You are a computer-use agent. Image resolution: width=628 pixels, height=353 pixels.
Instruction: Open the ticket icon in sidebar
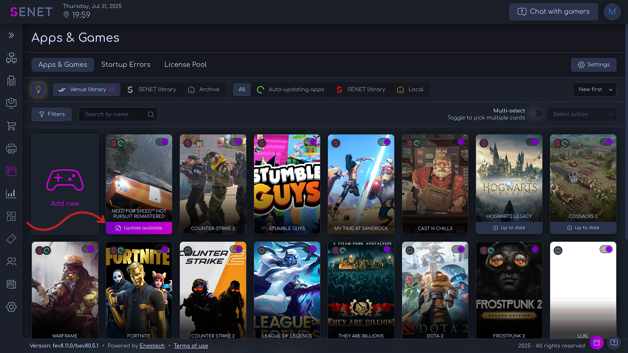[x=11, y=239]
